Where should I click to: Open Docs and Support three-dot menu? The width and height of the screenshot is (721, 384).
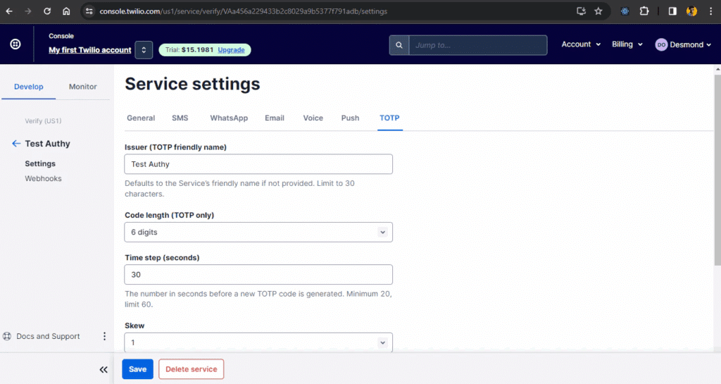tap(104, 337)
